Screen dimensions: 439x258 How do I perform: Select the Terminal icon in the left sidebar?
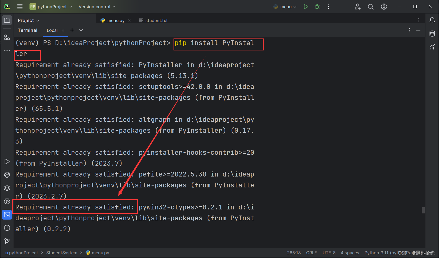click(x=7, y=214)
